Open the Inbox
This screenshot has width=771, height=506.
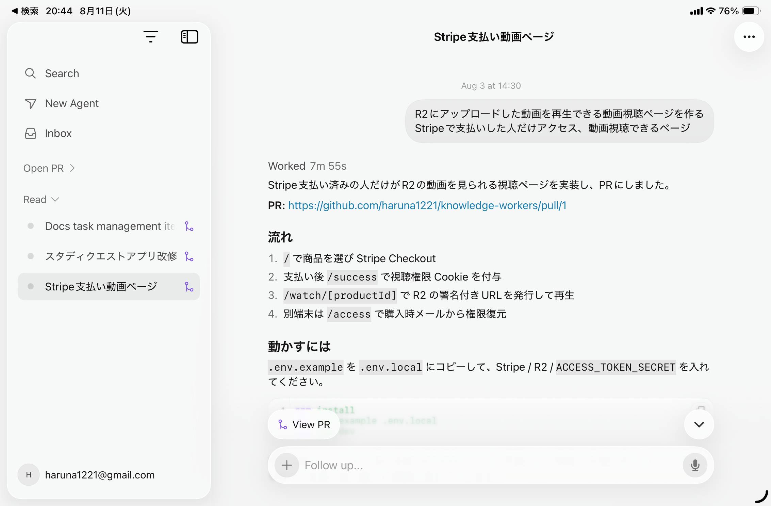109,133
